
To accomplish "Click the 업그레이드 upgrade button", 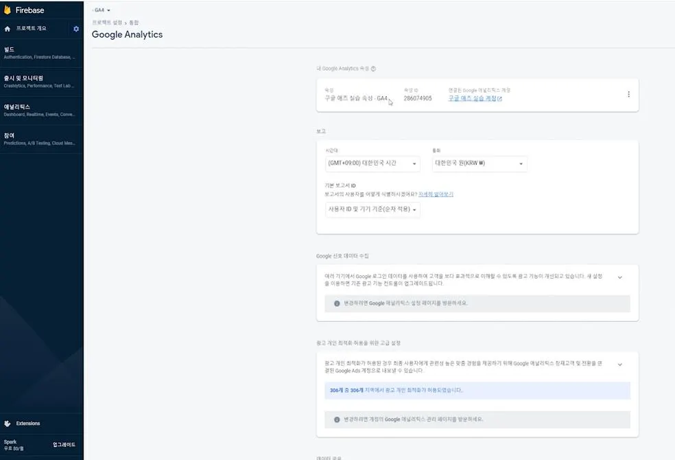I will 64,444.
